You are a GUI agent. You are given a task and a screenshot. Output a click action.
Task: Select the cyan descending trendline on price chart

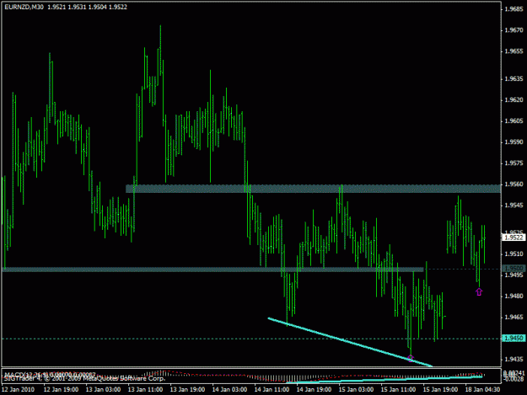[x=350, y=342]
